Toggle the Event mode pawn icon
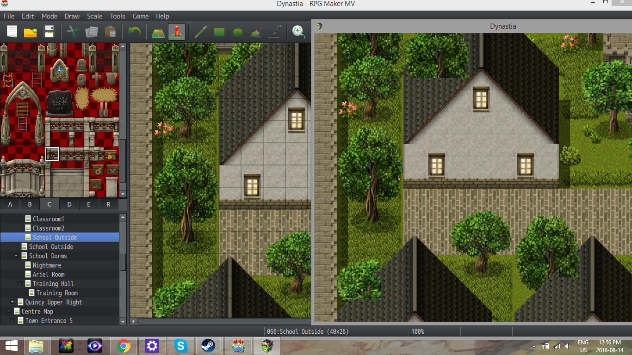 pos(177,32)
